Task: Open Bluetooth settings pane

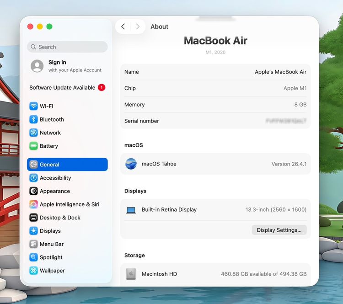Action: pyautogui.click(x=67, y=119)
